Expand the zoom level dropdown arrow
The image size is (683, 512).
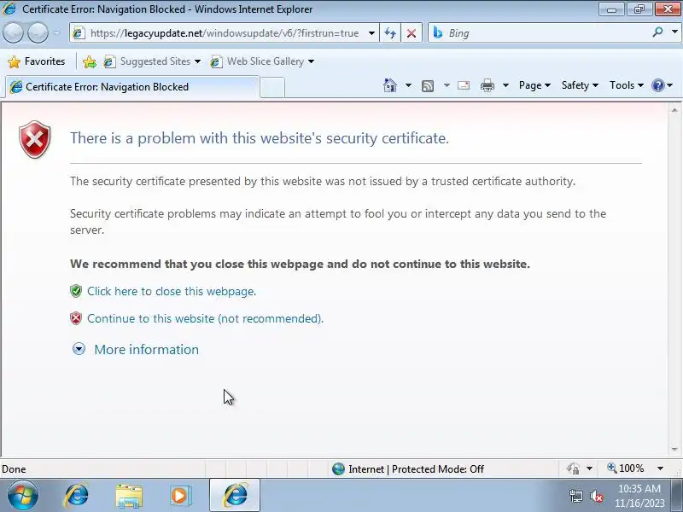point(660,468)
